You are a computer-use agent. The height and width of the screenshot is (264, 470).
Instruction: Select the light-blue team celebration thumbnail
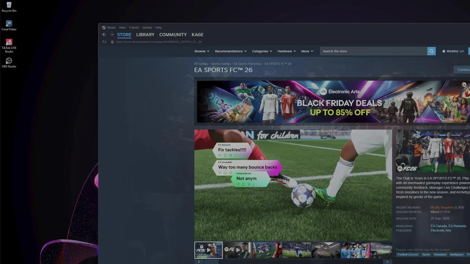(355, 250)
